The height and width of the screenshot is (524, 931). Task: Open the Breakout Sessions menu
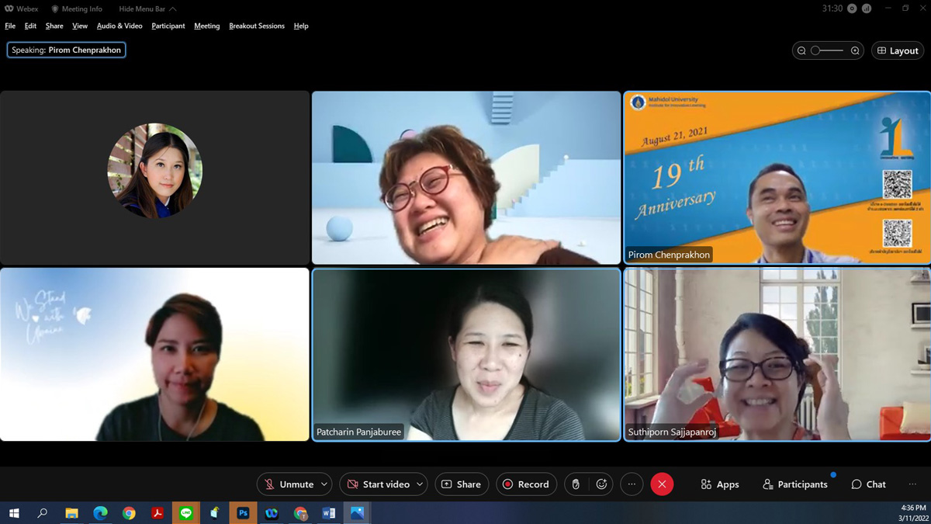pos(256,26)
